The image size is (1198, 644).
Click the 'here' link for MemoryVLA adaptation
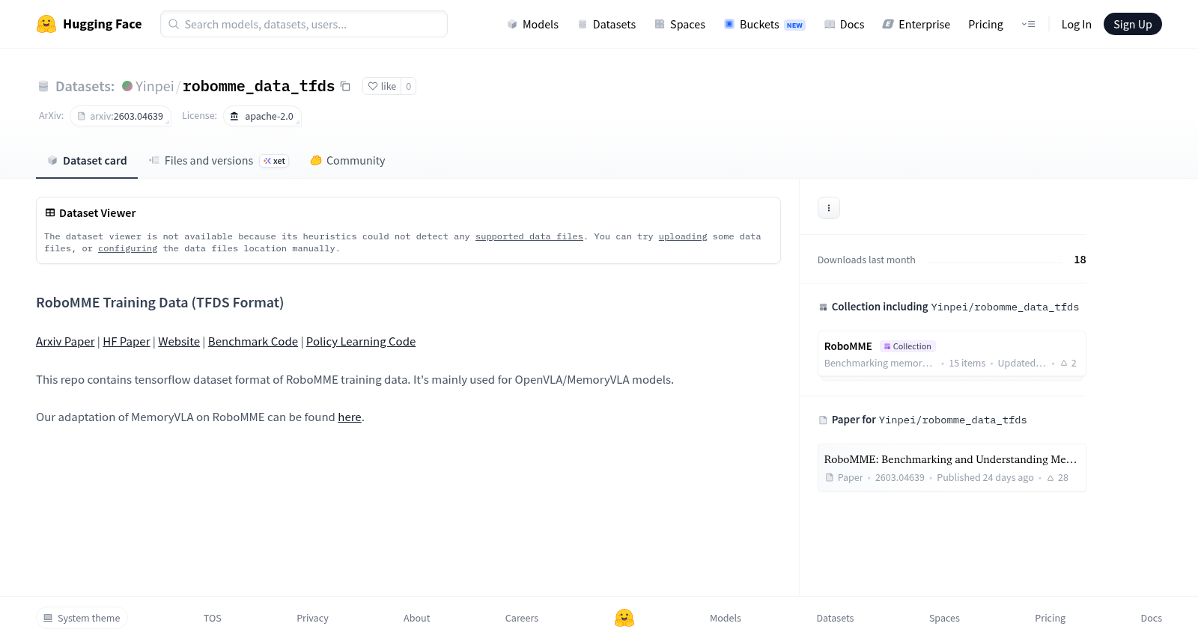pos(350,417)
